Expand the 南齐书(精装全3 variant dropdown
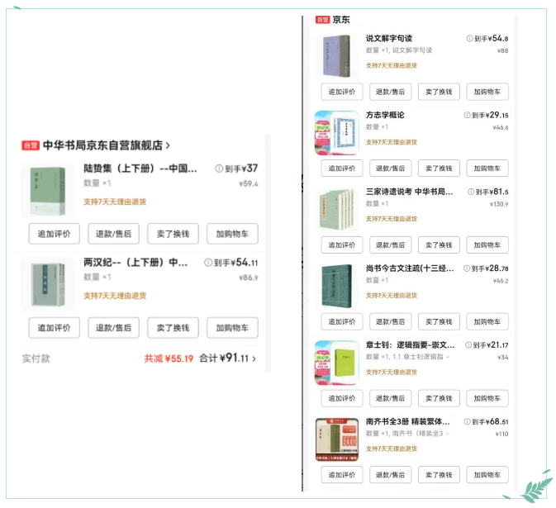Image resolution: width=556 pixels, height=508 pixels. 448,434
